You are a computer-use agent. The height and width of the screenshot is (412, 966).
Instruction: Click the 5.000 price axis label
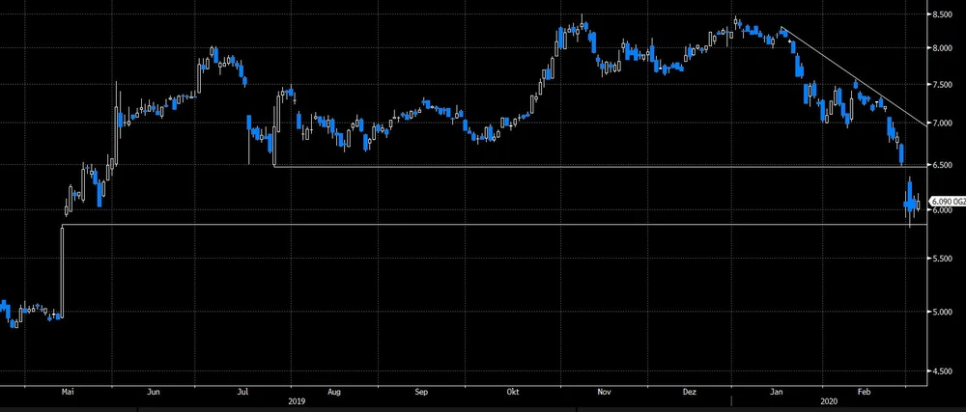click(943, 312)
